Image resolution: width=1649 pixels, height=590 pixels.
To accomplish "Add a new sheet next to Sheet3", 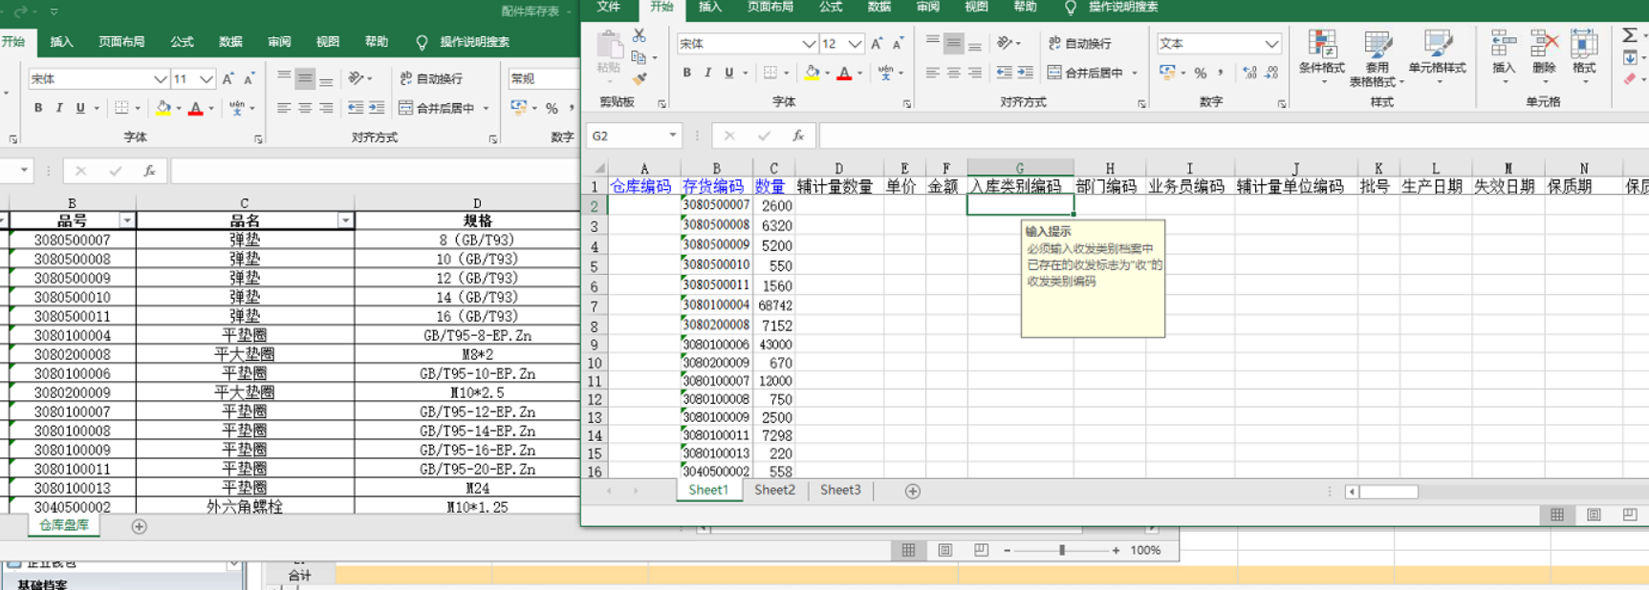I will [x=913, y=491].
